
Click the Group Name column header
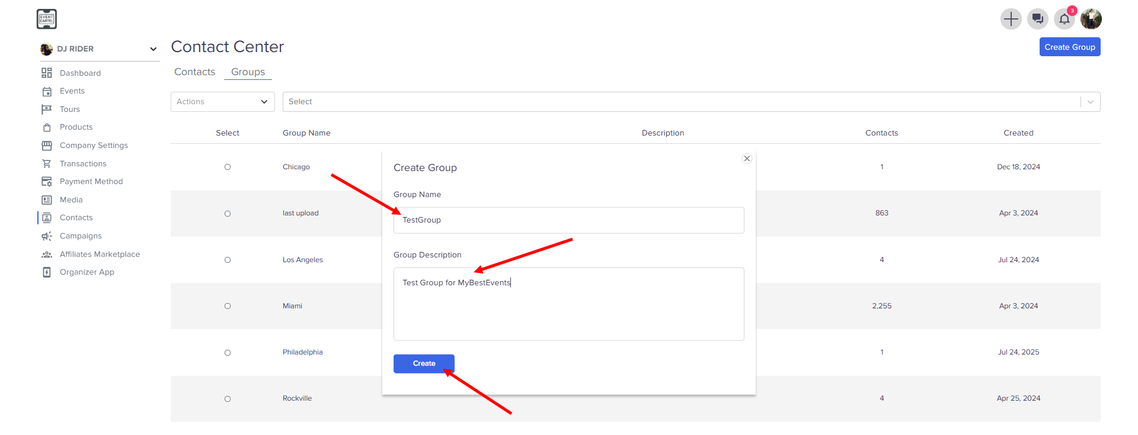(306, 133)
